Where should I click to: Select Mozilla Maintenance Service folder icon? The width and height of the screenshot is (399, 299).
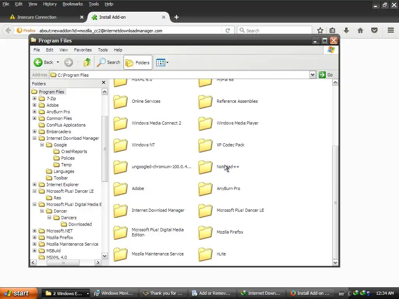pos(120,254)
